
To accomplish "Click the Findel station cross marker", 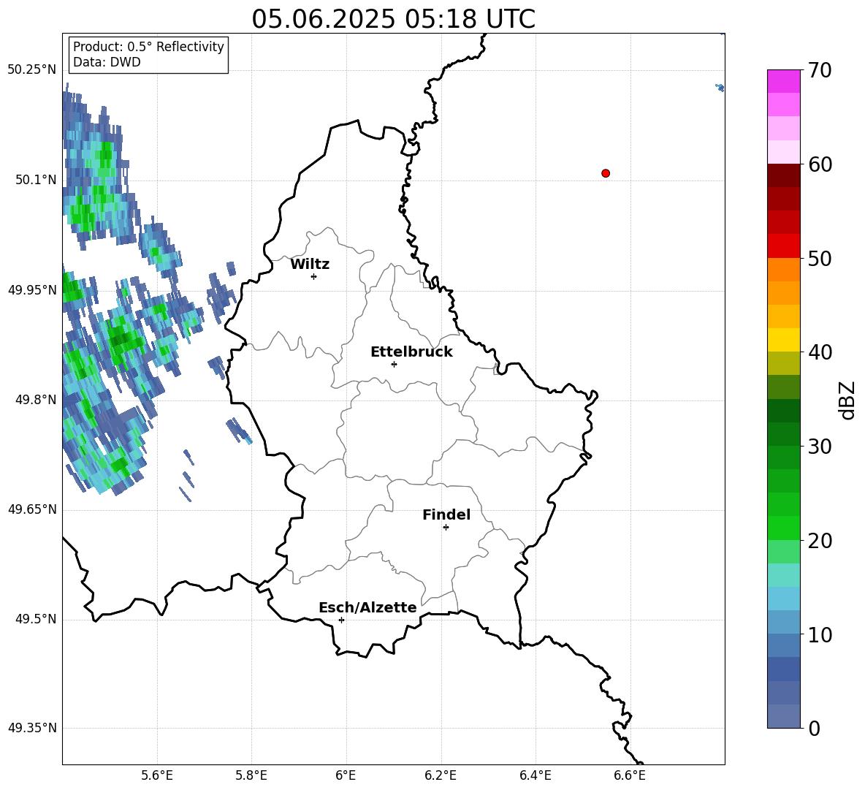I will pyautogui.click(x=446, y=528).
